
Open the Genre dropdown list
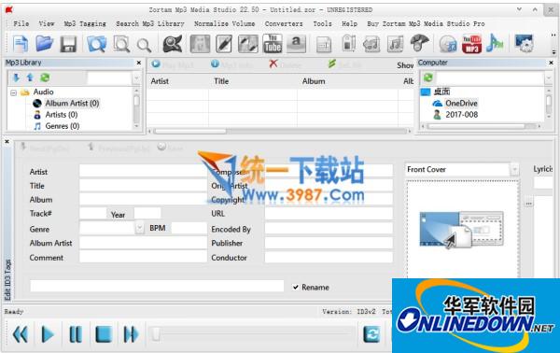pyautogui.click(x=139, y=228)
